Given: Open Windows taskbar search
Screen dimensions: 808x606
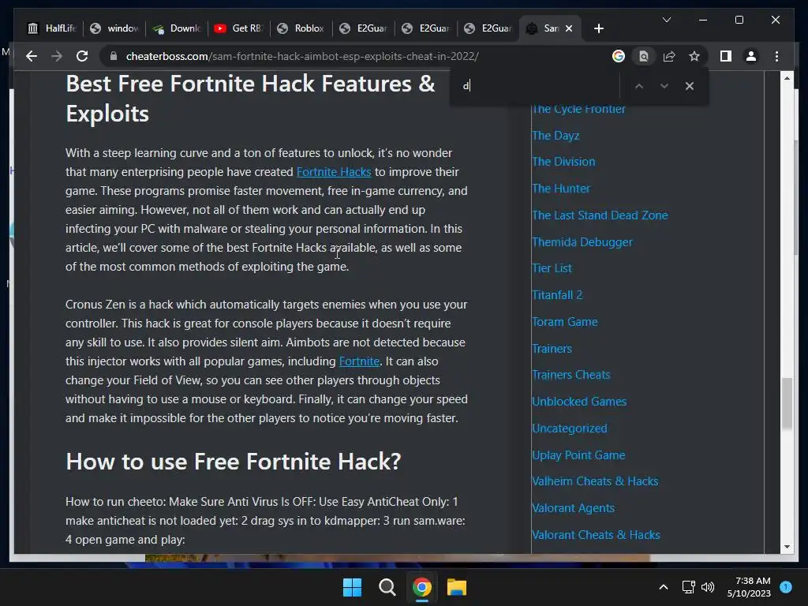Looking at the screenshot, I should click(387, 587).
